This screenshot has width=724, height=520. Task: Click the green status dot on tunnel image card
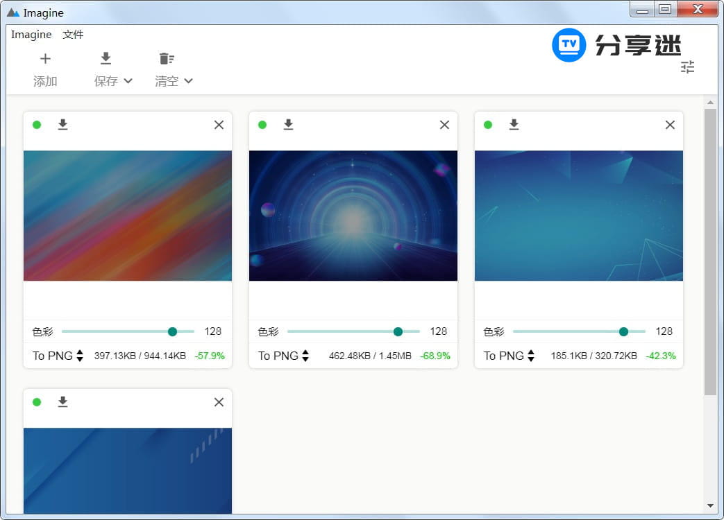[262, 125]
